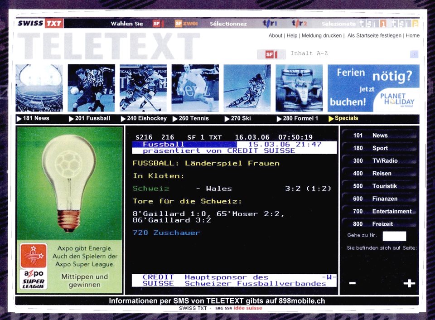Click the idée suisse footer logo
This screenshot has width=435, height=320.
(248, 308)
